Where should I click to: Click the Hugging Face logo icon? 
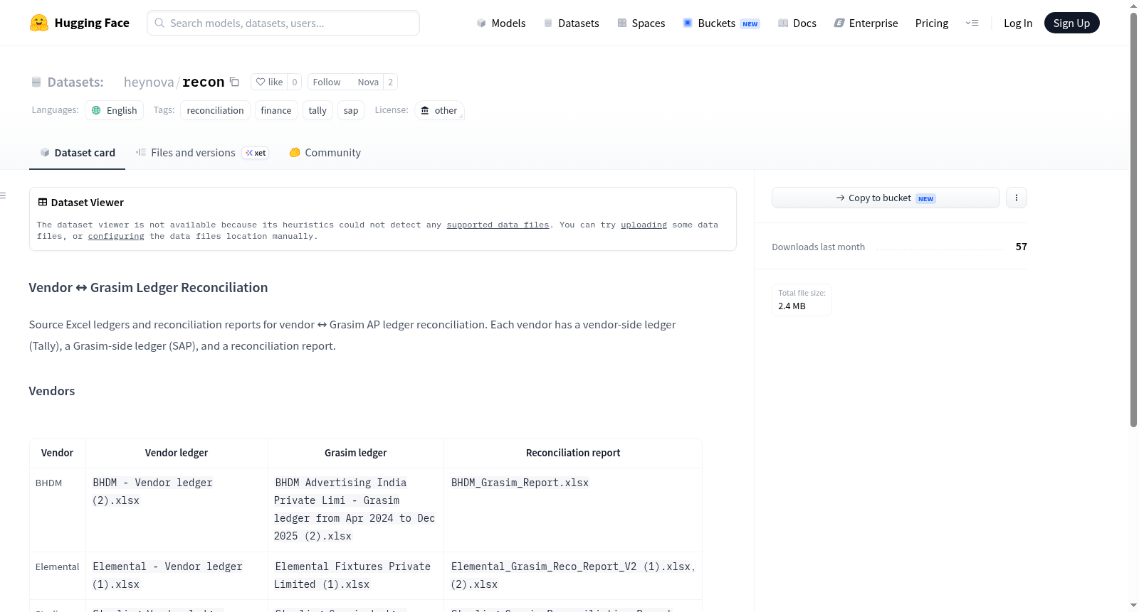(39, 23)
